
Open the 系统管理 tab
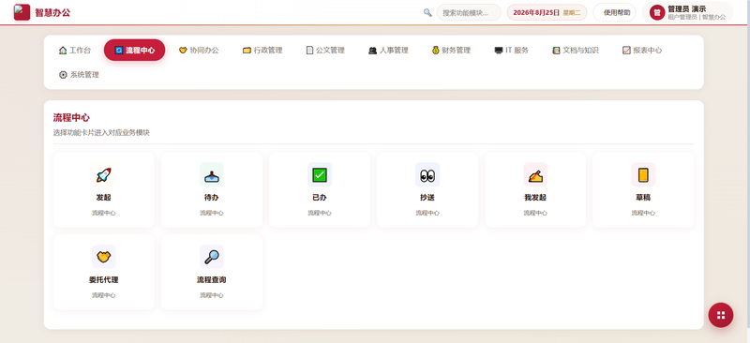click(80, 75)
